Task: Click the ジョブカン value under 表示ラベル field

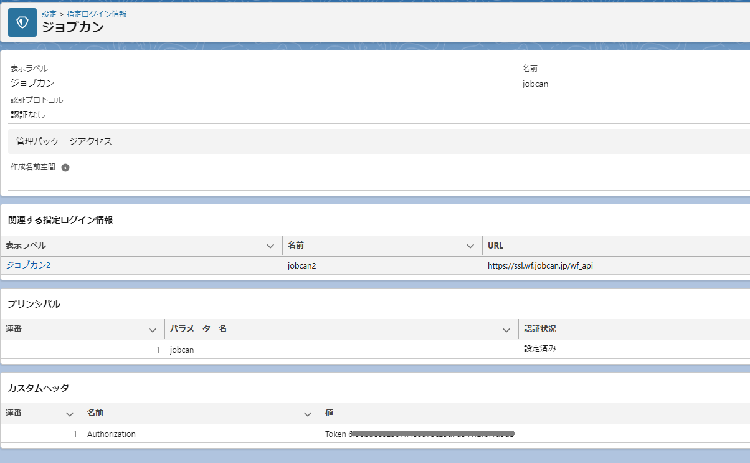Action: click(x=32, y=83)
